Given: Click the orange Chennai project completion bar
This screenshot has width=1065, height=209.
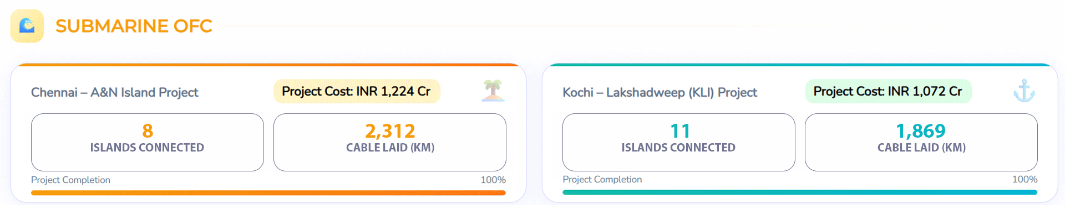Looking at the screenshot, I should 268,193.
